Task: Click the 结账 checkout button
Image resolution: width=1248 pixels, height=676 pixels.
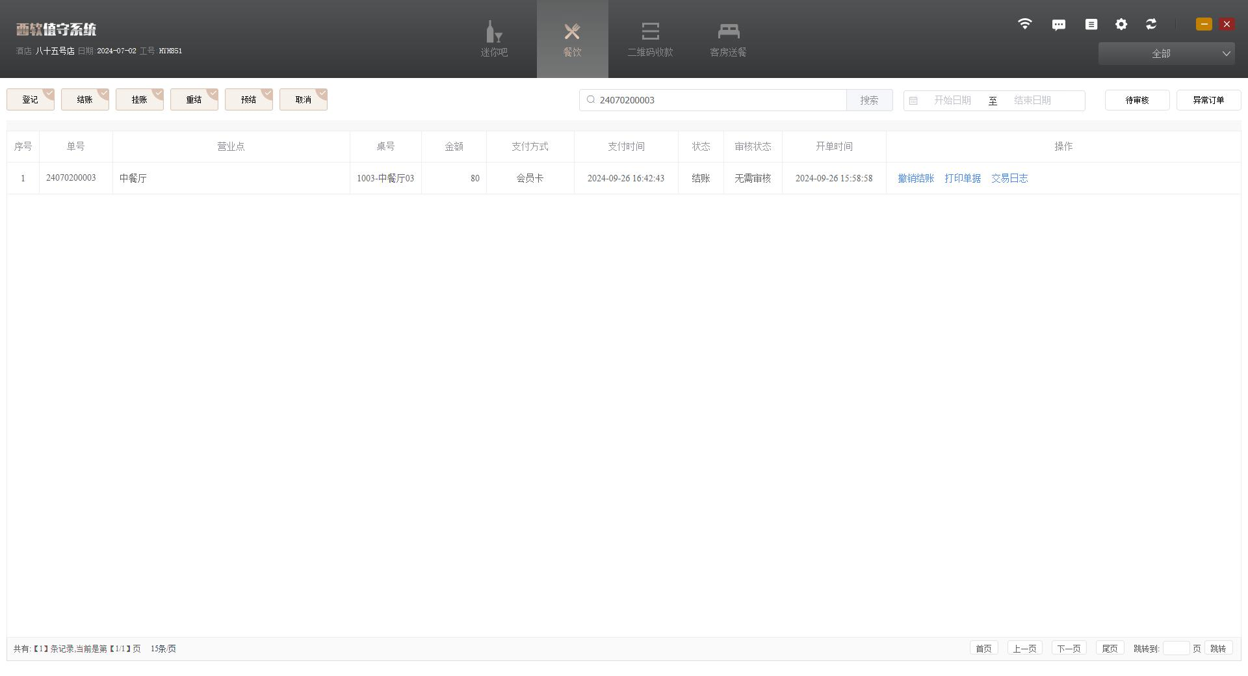Action: [84, 99]
